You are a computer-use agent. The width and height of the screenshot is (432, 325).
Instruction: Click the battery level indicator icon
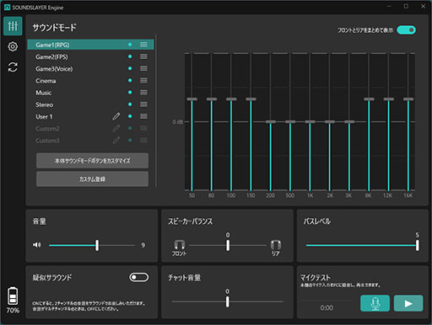point(13,296)
